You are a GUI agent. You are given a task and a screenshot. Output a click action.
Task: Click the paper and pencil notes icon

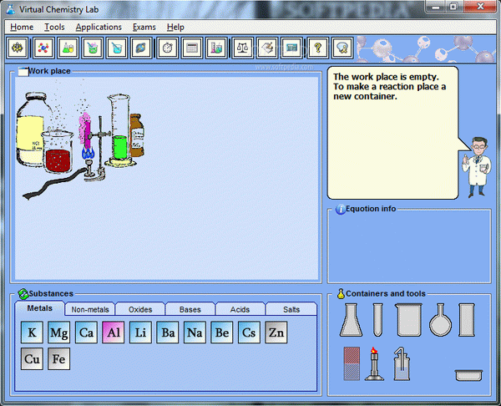(267, 48)
